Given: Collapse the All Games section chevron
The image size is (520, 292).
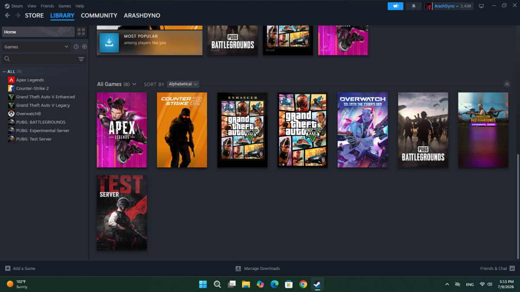Looking at the screenshot, I should (507, 84).
